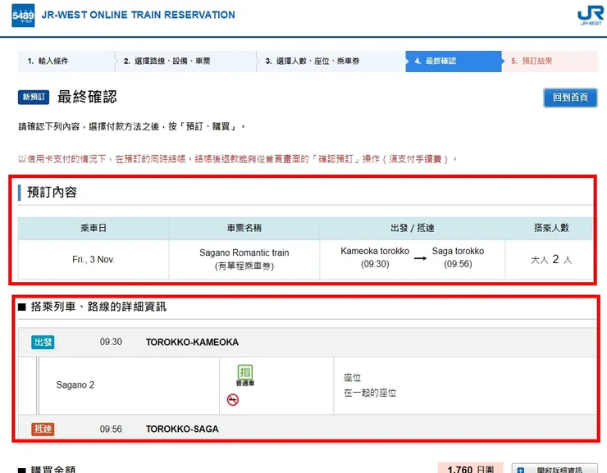This screenshot has height=473, width=607.
Task: Select step 4. 最終確認 tab
Action: point(454,61)
